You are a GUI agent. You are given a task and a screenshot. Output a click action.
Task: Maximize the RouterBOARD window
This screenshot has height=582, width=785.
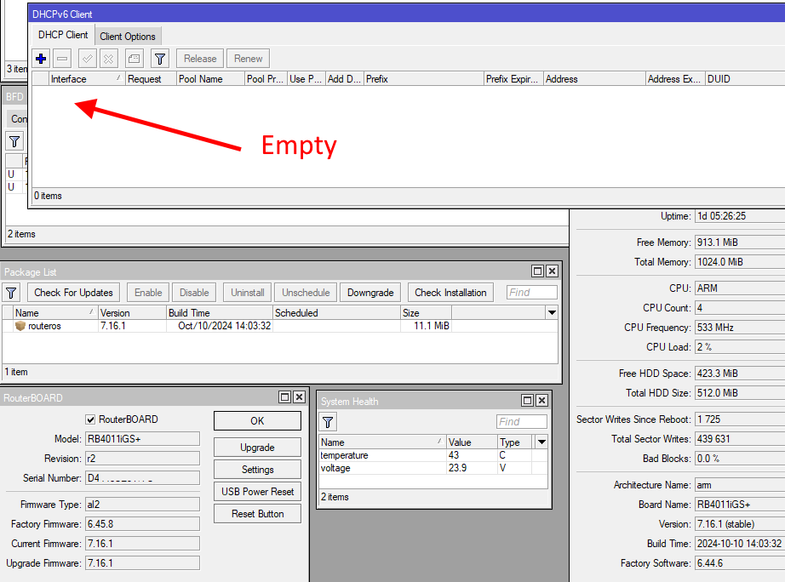[x=285, y=397]
